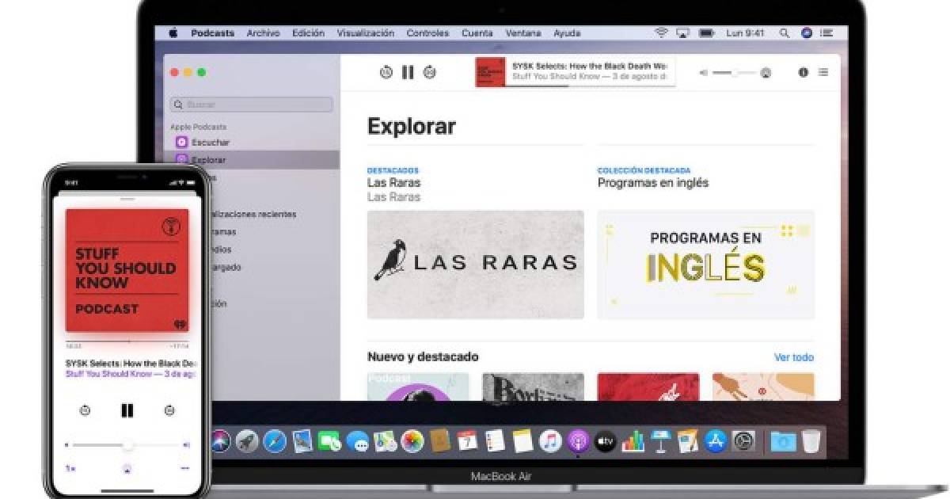The image size is (950, 499).
Task: Open FaceTime from the Dock
Action: (x=329, y=441)
